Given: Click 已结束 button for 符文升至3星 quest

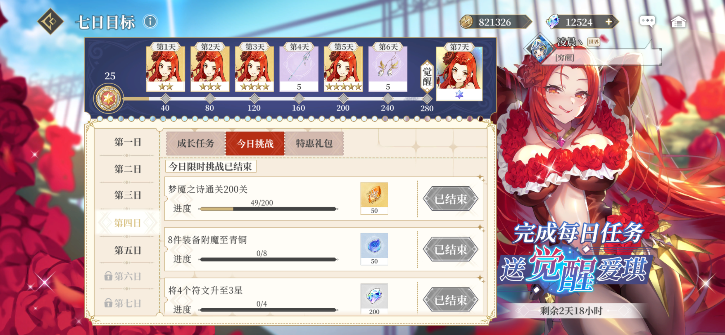Looking at the screenshot, I should [450, 300].
